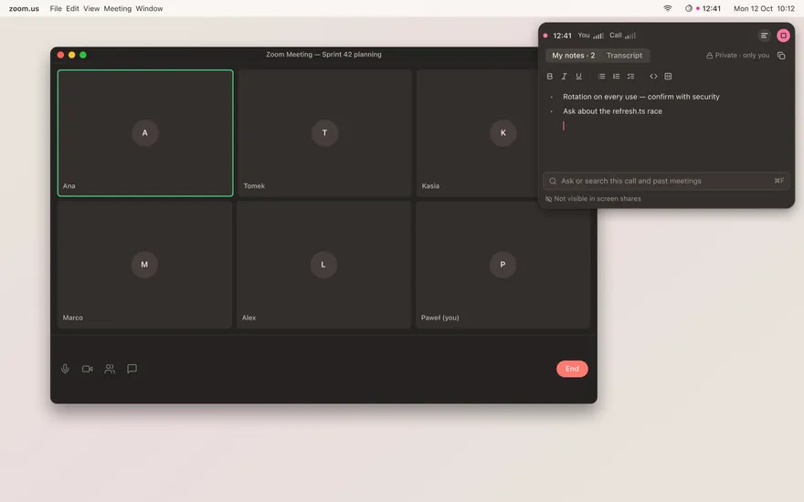Toggle camera in the Zoom toolbar
This screenshot has height=502, width=804.
coord(87,369)
